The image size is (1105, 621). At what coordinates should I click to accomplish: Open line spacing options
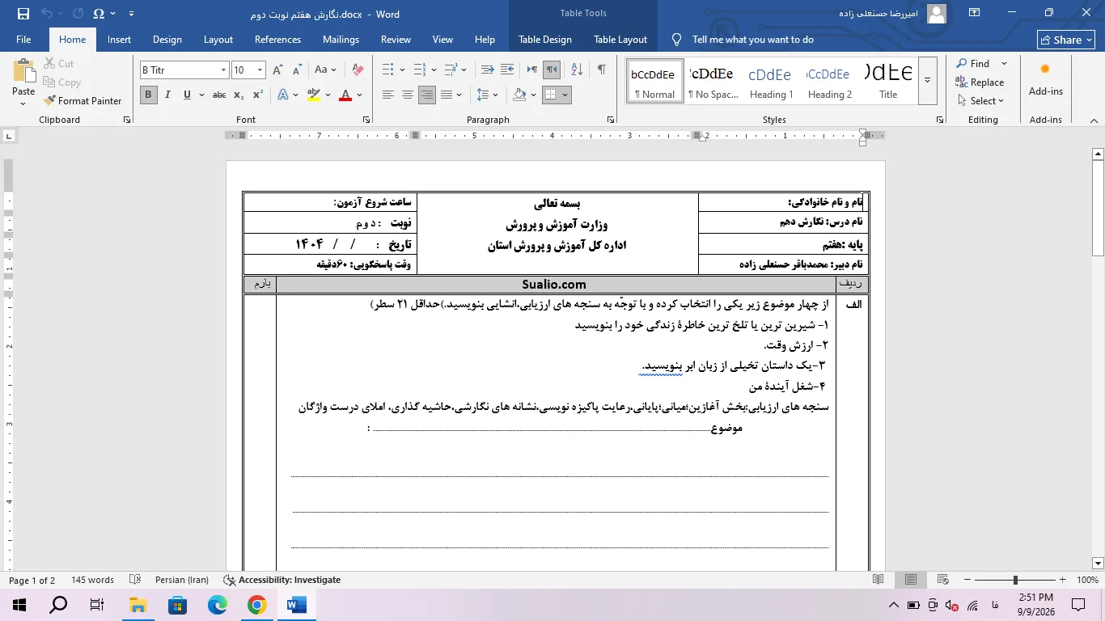click(488, 95)
